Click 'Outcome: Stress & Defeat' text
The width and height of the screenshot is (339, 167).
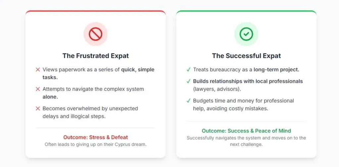[x=95, y=137]
